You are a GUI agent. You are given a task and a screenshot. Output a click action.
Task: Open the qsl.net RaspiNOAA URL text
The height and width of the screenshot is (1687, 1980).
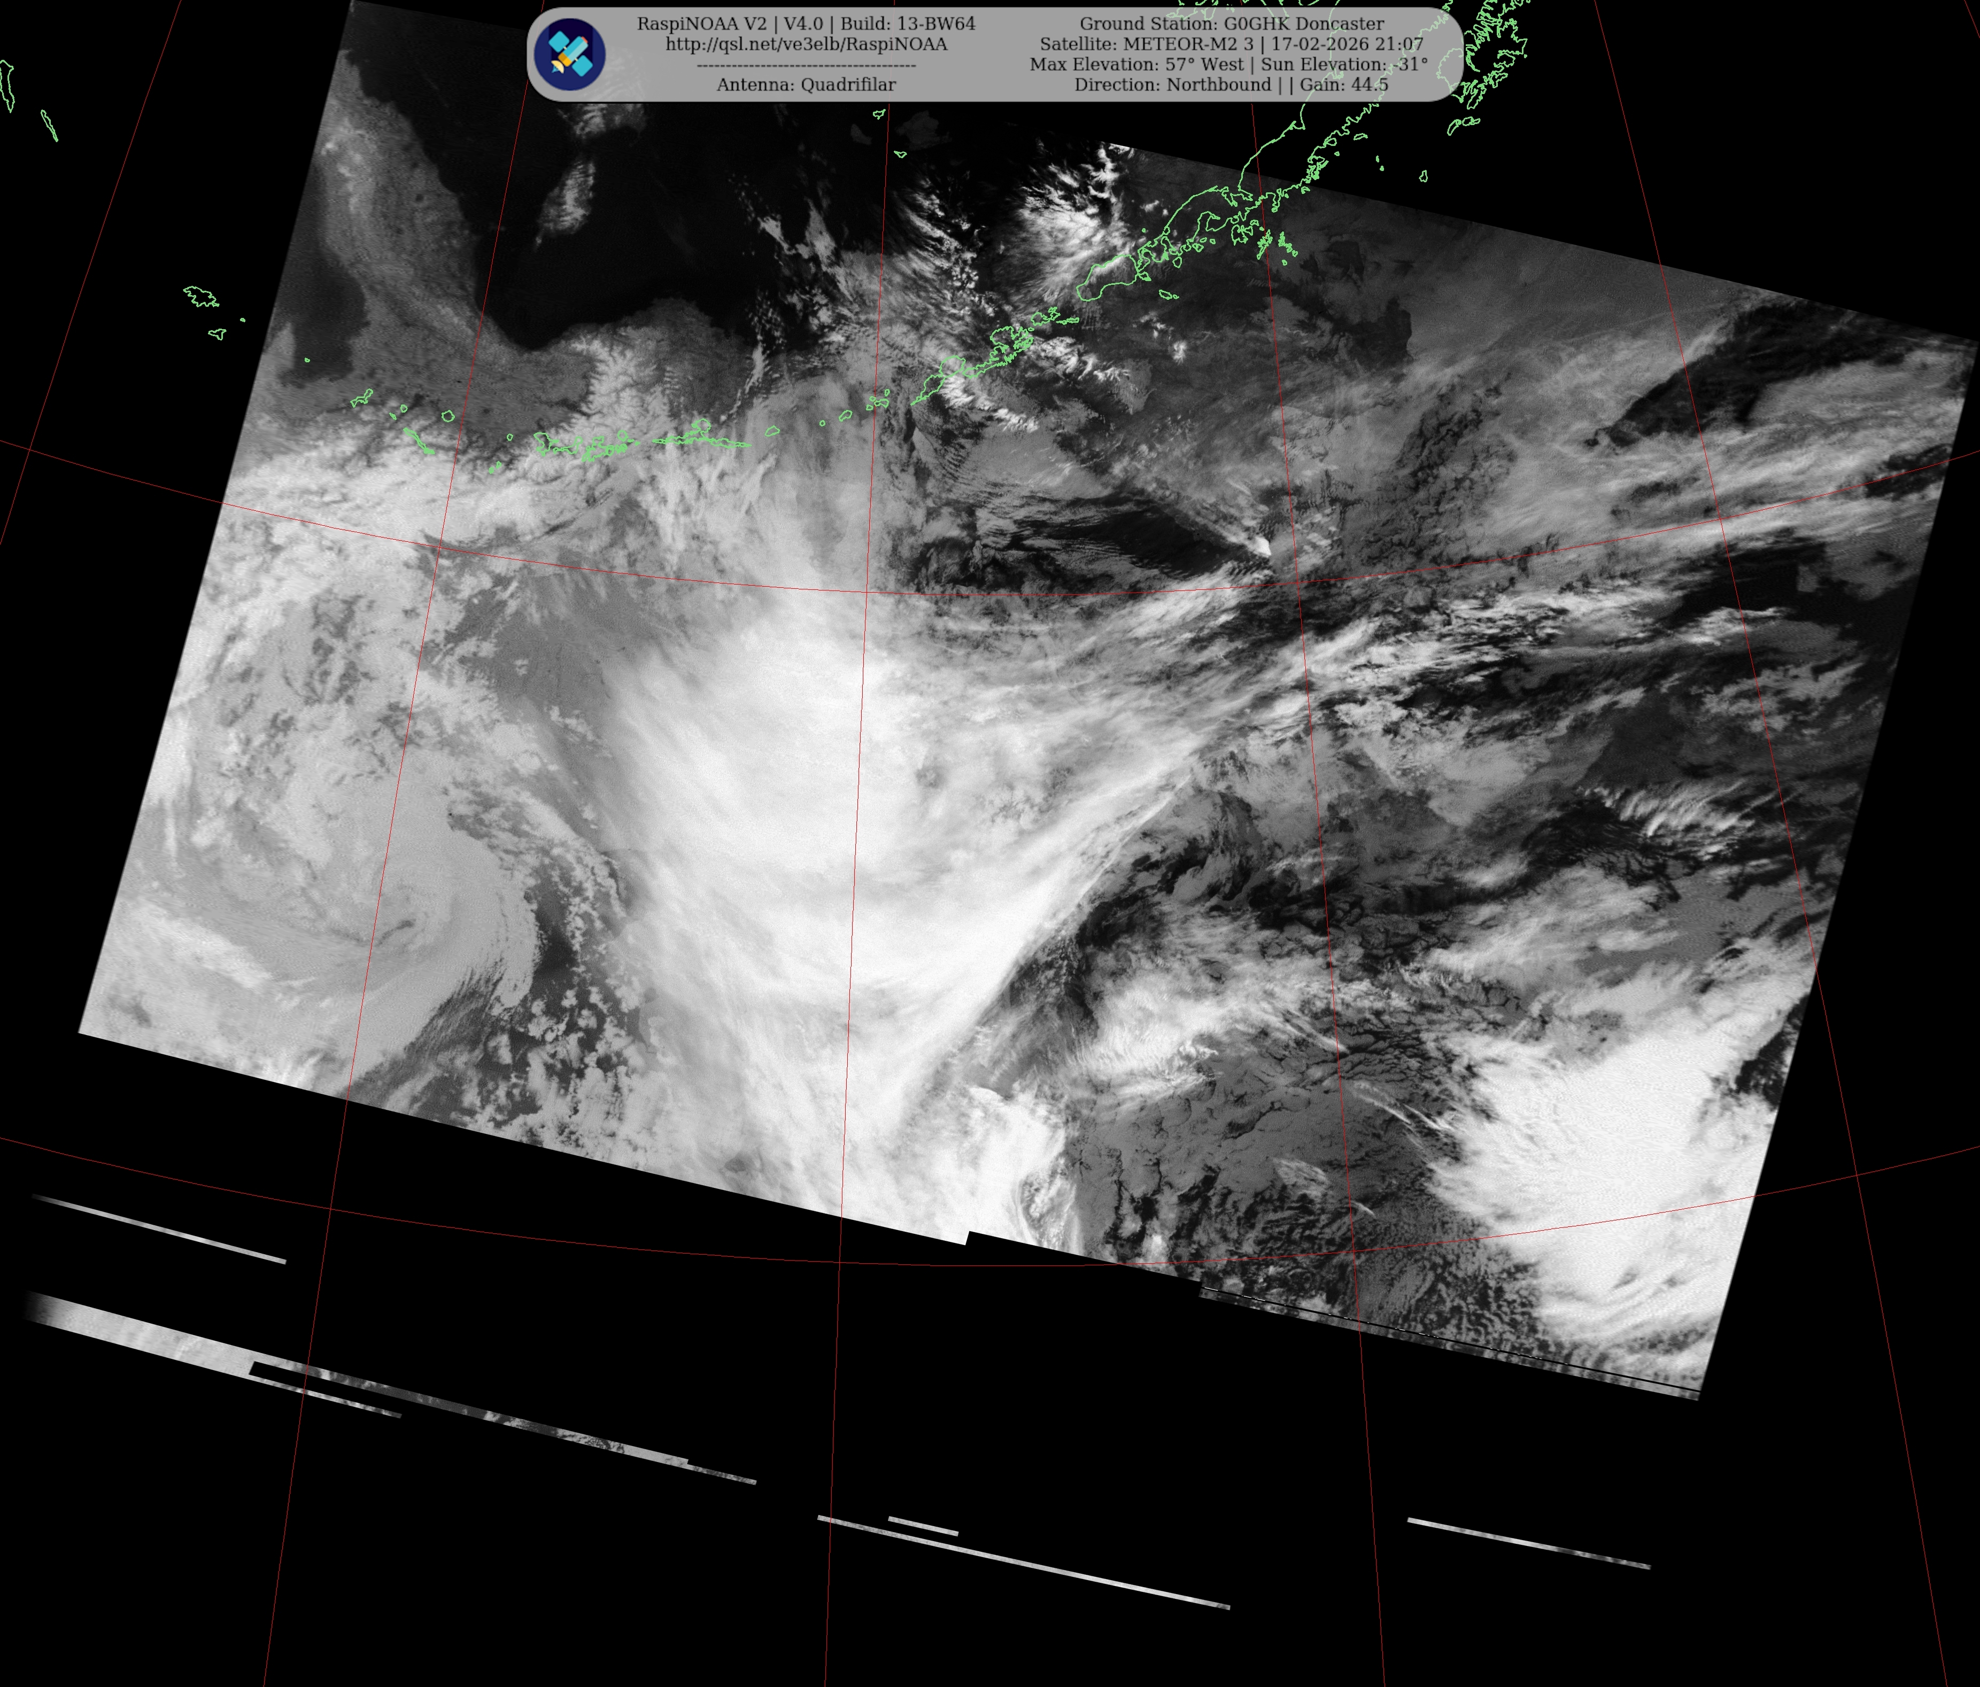click(806, 44)
